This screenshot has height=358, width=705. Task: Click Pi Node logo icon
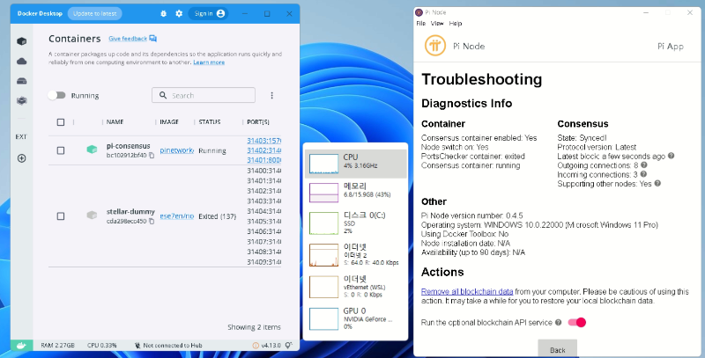434,46
